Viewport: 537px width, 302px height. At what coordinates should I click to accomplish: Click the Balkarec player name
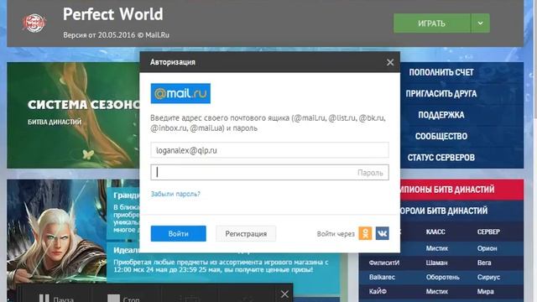[x=382, y=277]
